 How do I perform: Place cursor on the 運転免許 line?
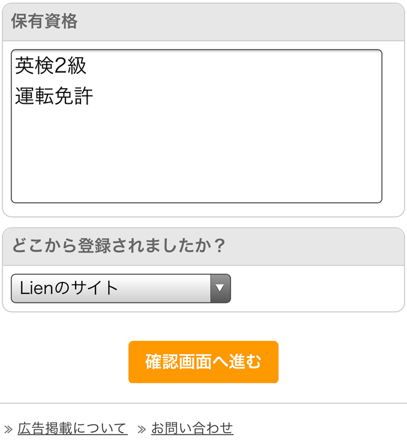[x=54, y=96]
